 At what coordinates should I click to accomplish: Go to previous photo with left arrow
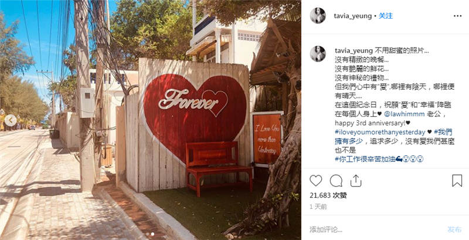click(x=11, y=120)
